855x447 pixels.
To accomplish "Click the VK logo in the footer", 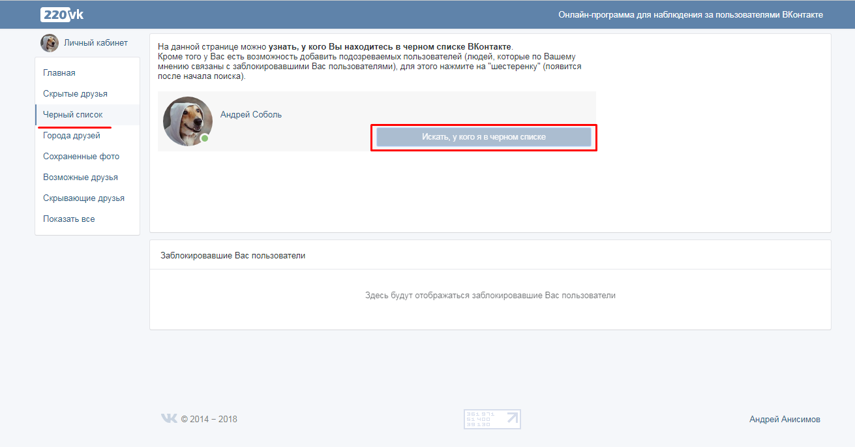I will 169,418.
